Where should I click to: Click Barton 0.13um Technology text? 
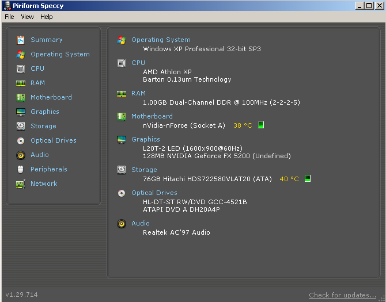(x=187, y=79)
